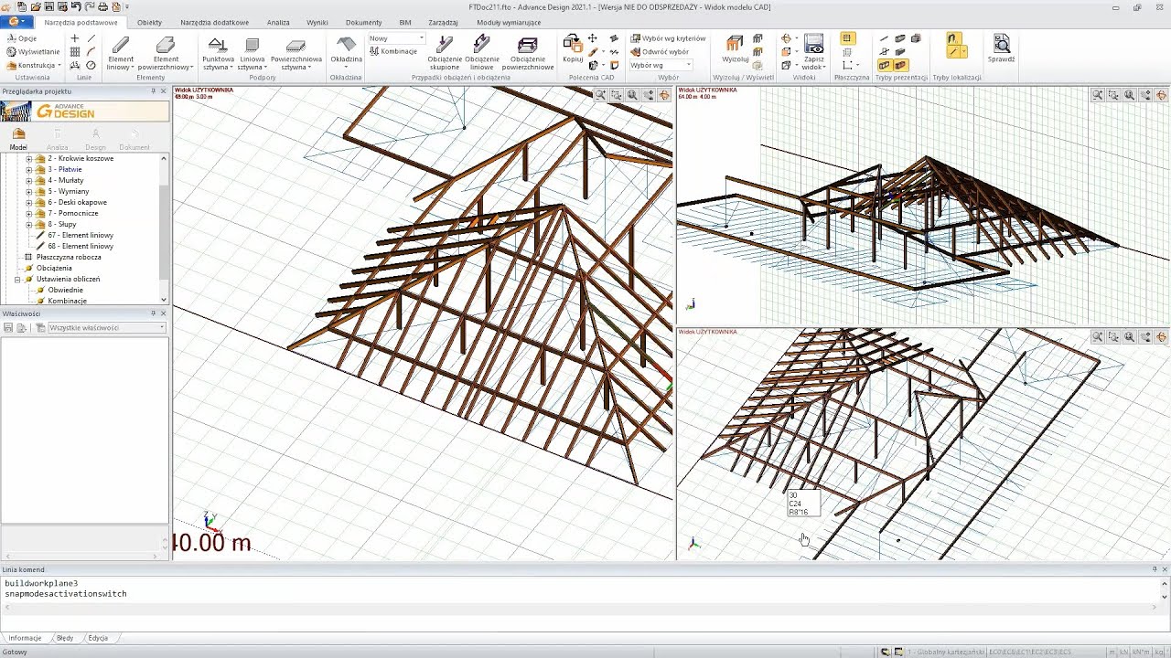The image size is (1171, 658).
Task: Select the Obwiednie tree item
Action: point(65,291)
